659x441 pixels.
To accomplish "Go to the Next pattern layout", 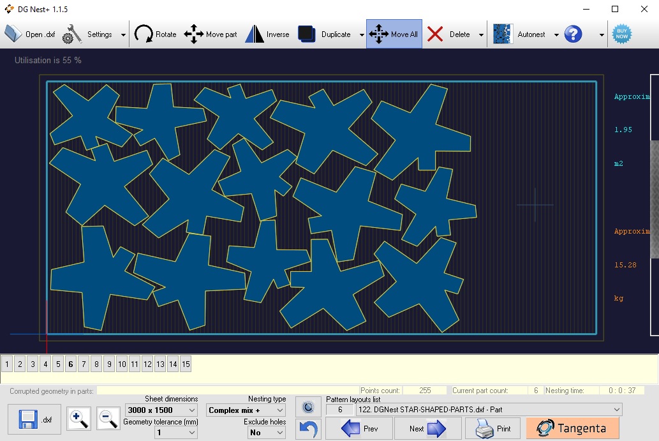I will pos(427,429).
